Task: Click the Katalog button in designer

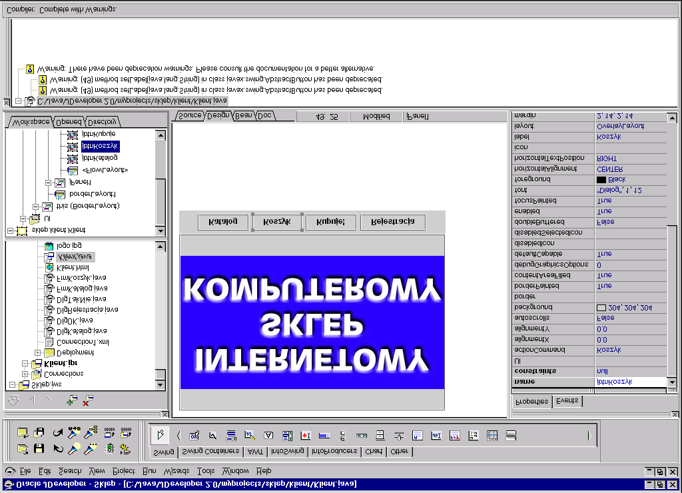Action: pos(223,222)
